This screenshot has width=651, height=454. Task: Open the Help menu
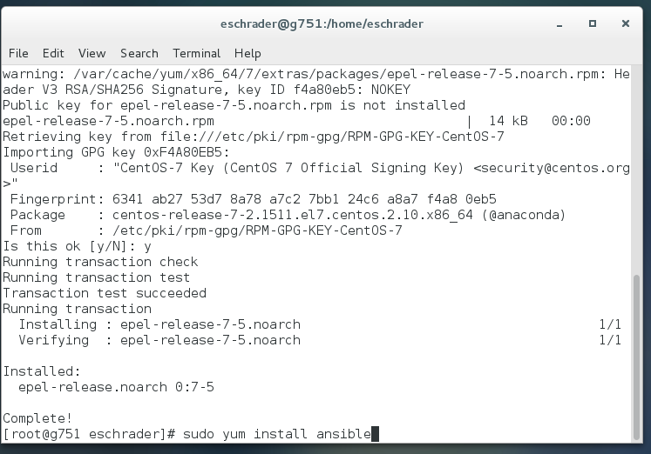248,53
